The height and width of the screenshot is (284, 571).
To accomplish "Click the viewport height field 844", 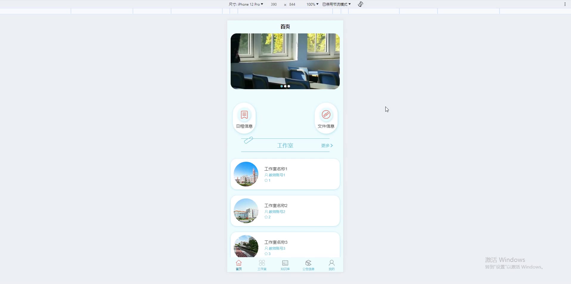I will click(292, 4).
